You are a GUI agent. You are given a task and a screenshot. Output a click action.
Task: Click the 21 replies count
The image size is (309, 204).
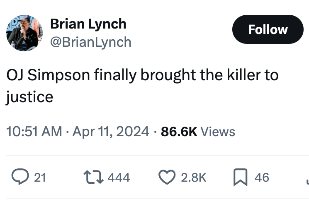point(40,178)
